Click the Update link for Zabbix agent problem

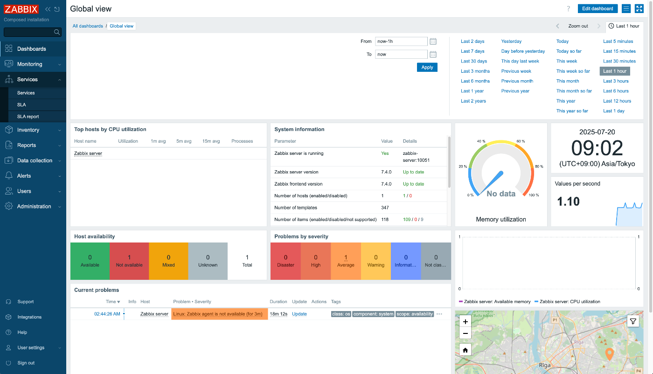(299, 314)
